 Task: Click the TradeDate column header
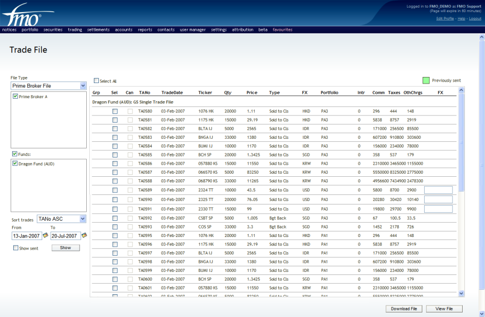coord(172,93)
